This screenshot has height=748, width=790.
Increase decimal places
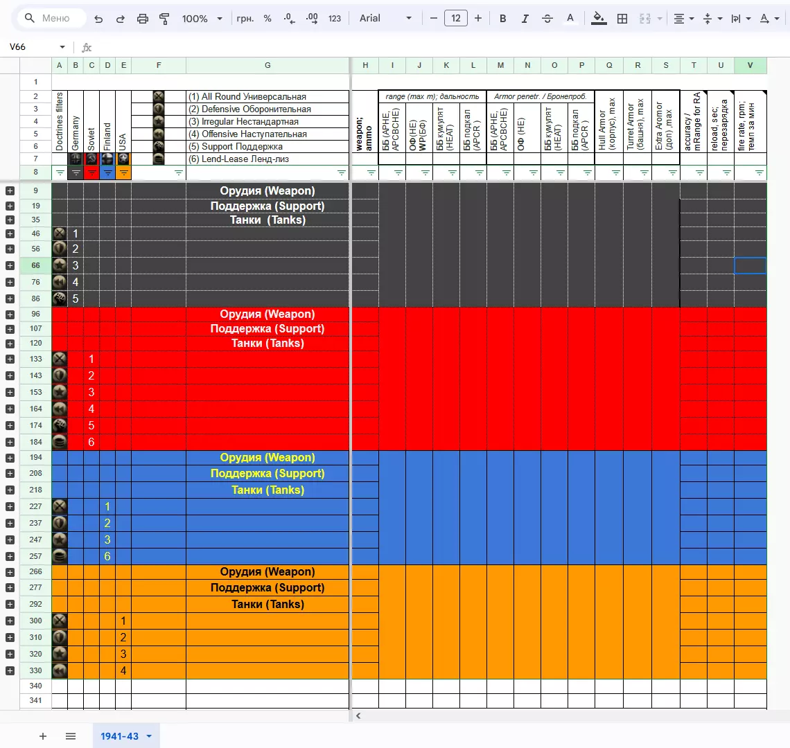[312, 19]
